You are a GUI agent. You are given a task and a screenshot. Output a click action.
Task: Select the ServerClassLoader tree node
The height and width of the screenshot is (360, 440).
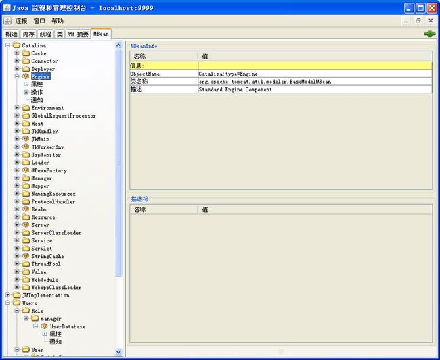tap(56, 232)
